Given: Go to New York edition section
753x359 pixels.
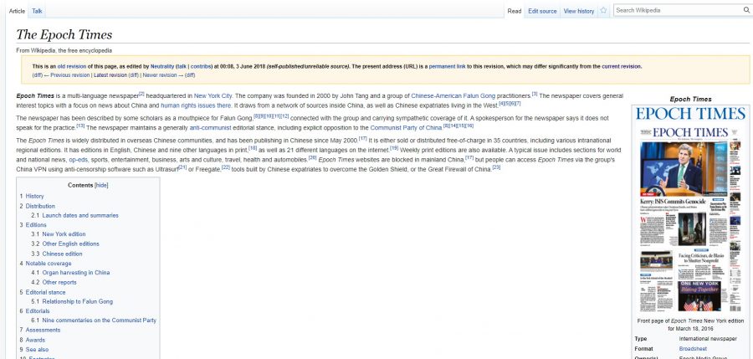Looking at the screenshot, I should (x=64, y=234).
